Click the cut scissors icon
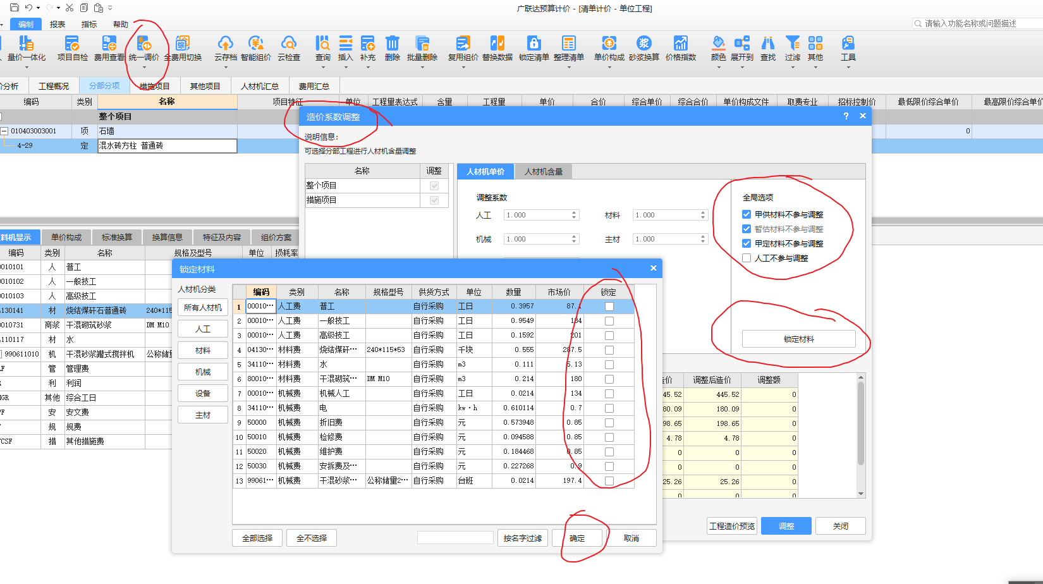The height and width of the screenshot is (584, 1043). click(69, 8)
